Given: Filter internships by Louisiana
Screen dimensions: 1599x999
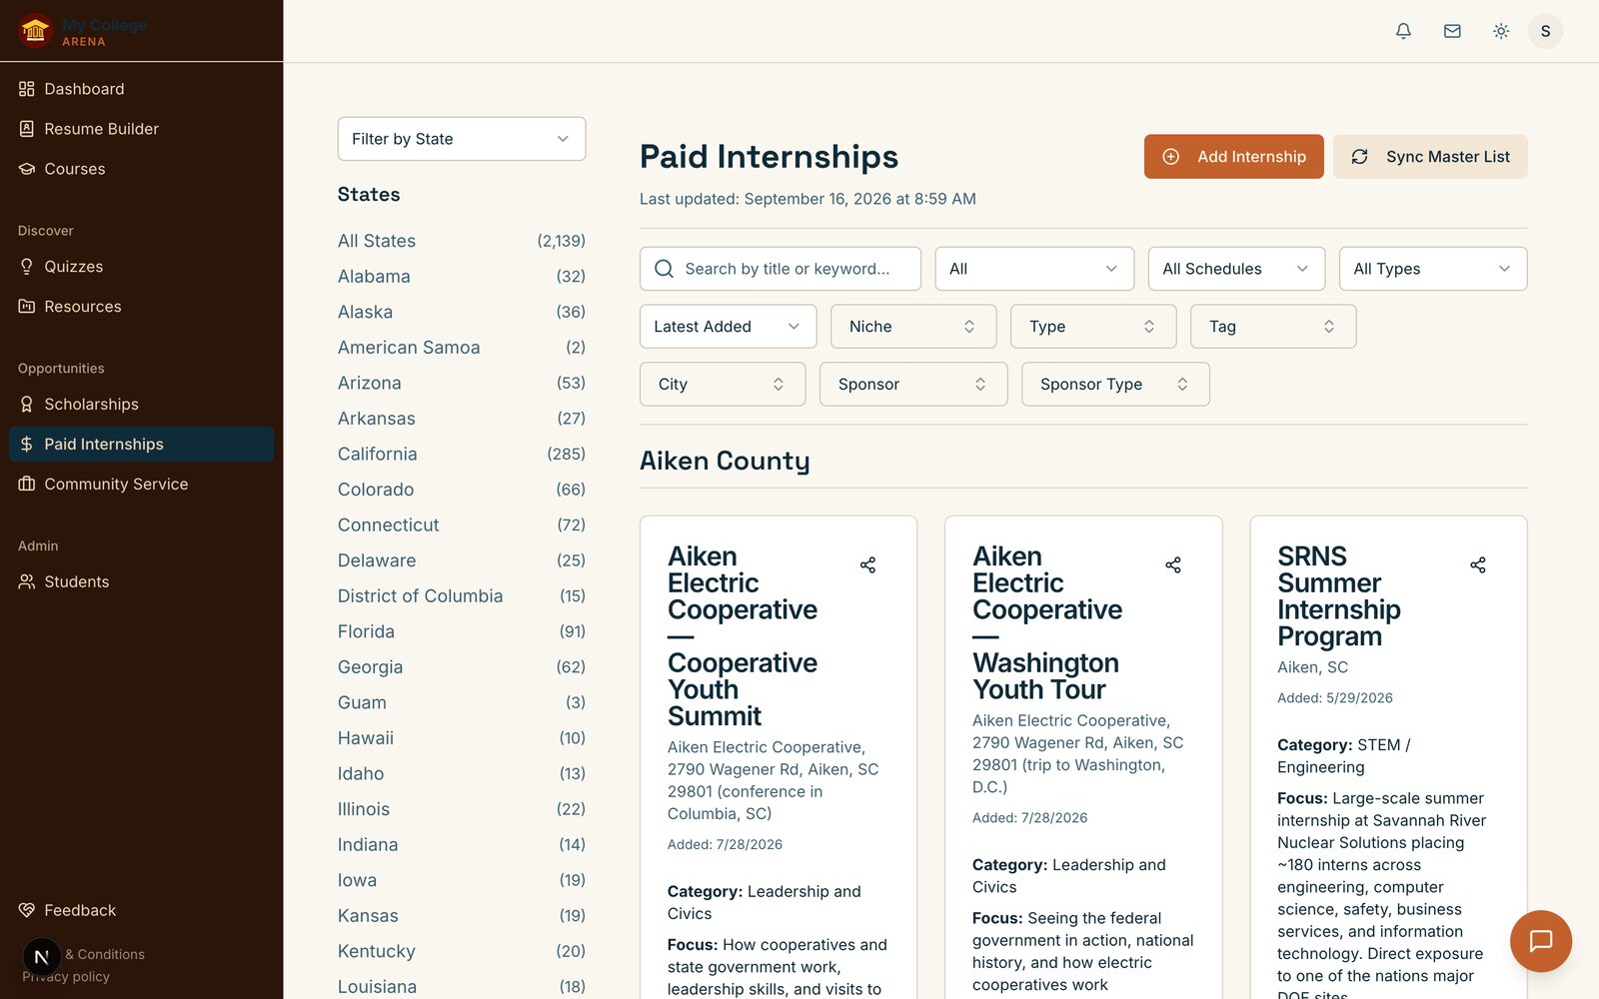Looking at the screenshot, I should [x=462, y=987].
